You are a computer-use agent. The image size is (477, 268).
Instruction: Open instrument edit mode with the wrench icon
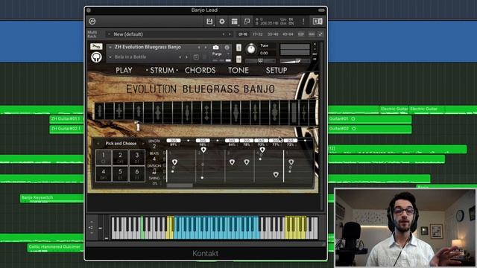[96, 46]
